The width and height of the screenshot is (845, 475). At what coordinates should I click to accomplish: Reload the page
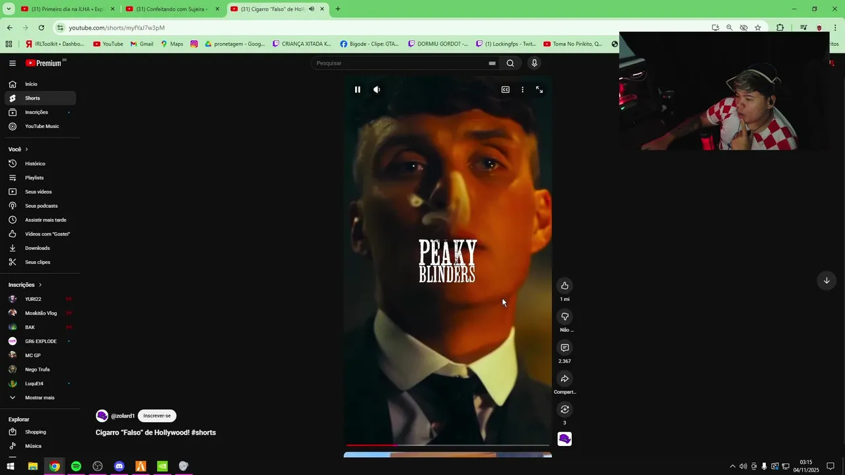tap(41, 28)
